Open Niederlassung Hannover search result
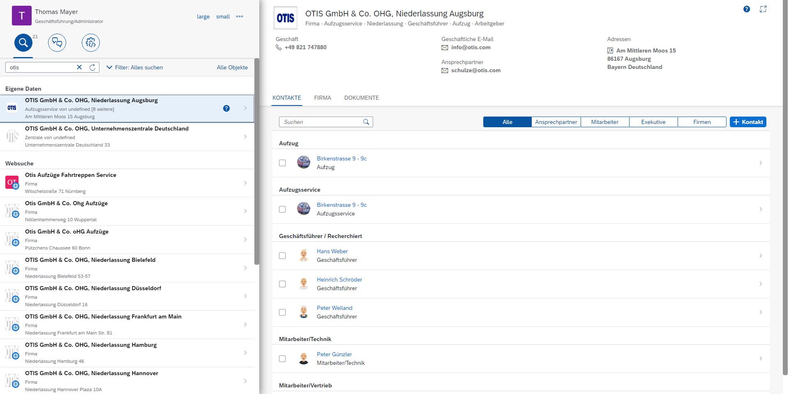The image size is (789, 394). [127, 381]
